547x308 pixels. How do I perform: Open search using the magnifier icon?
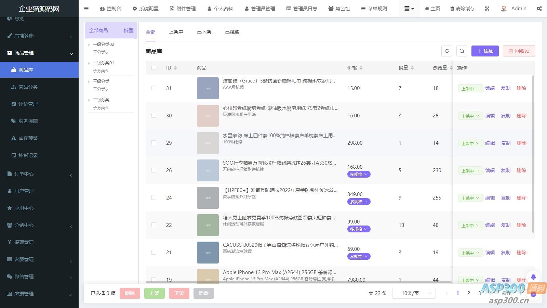tap(462, 51)
